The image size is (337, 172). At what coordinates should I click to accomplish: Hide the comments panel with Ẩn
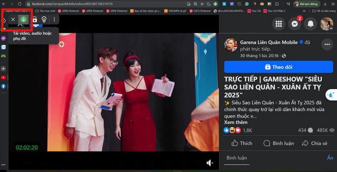tap(330, 158)
